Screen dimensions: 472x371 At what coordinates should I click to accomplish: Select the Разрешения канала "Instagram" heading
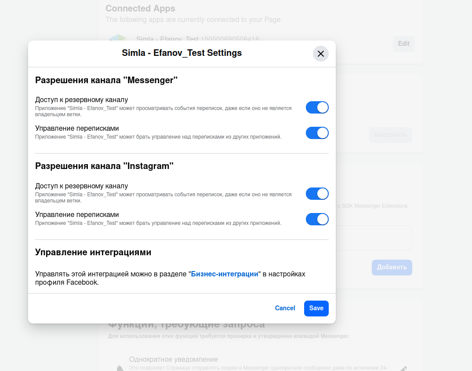[x=104, y=166]
